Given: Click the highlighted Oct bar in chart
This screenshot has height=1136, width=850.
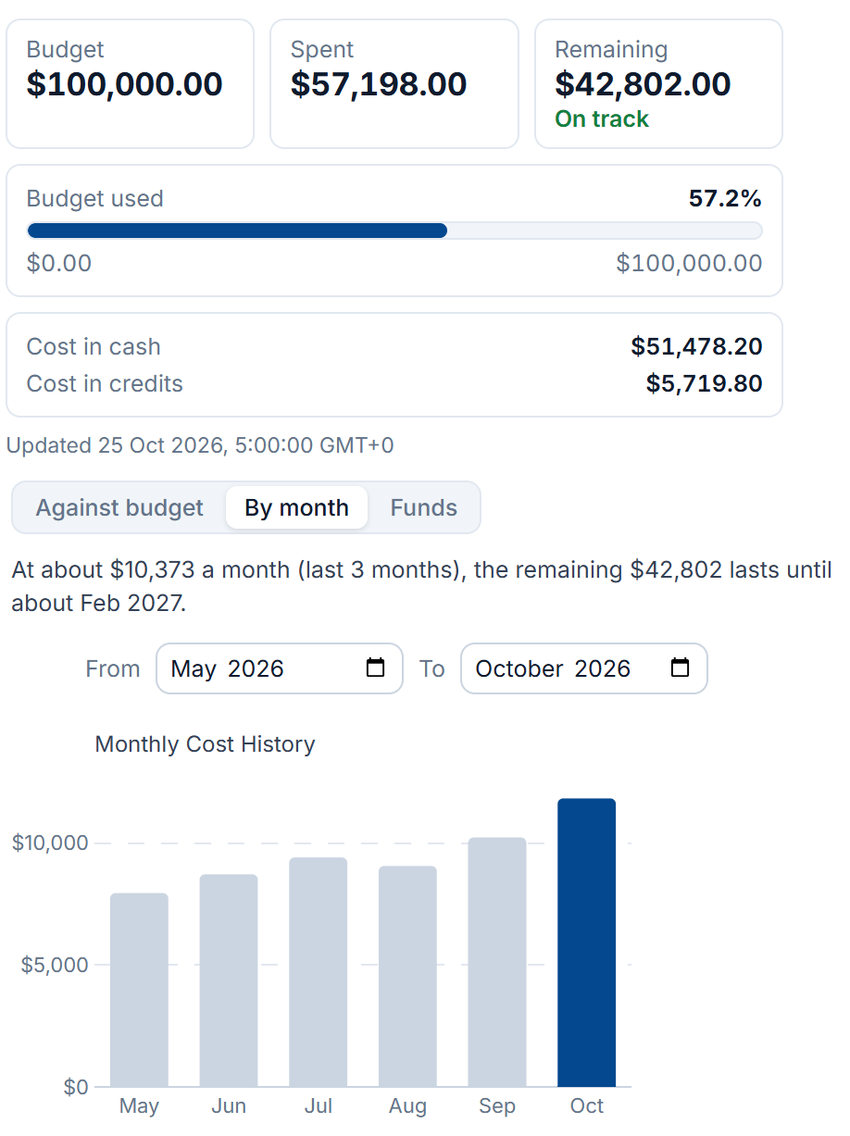Looking at the screenshot, I should [587, 943].
